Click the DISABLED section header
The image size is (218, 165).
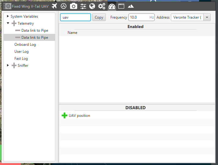click(135, 108)
